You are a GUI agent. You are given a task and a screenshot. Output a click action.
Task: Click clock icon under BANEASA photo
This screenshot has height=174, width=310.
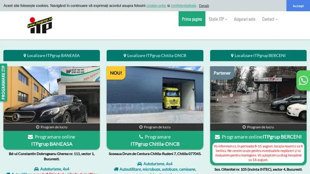click(38, 127)
